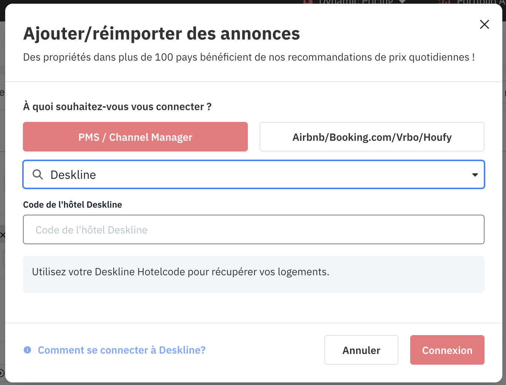Click the magnifying glass search icon
Image resolution: width=506 pixels, height=385 pixels.
tap(38, 174)
